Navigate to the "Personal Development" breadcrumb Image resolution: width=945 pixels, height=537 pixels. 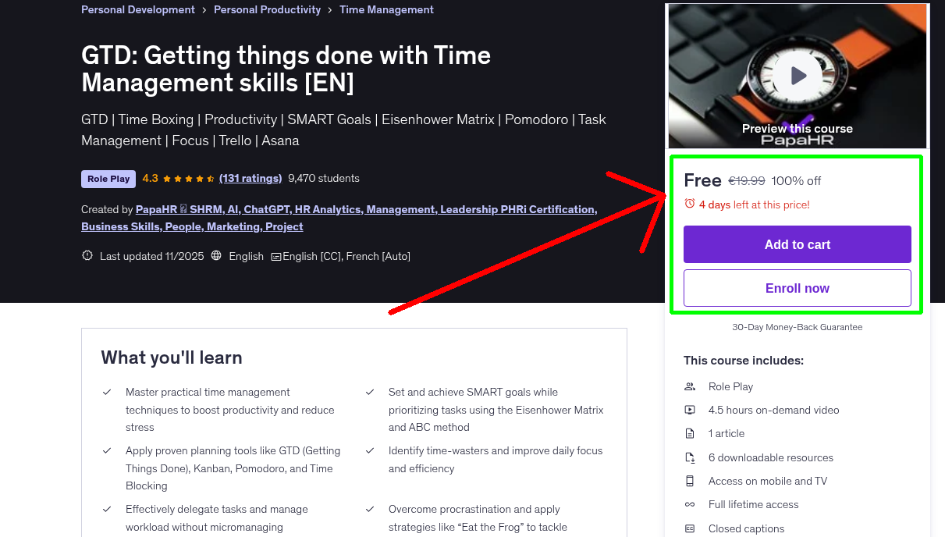tap(137, 9)
